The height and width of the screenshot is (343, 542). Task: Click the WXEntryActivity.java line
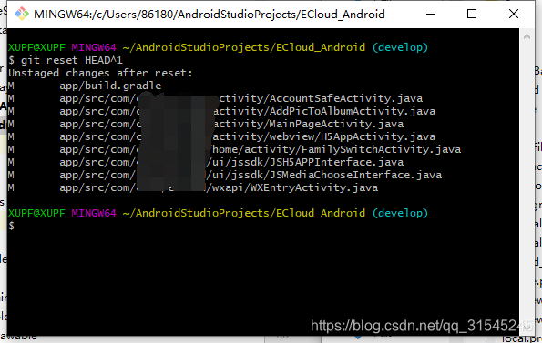pos(193,187)
